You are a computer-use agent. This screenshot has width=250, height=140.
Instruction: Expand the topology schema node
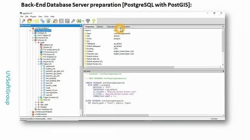point(36,107)
